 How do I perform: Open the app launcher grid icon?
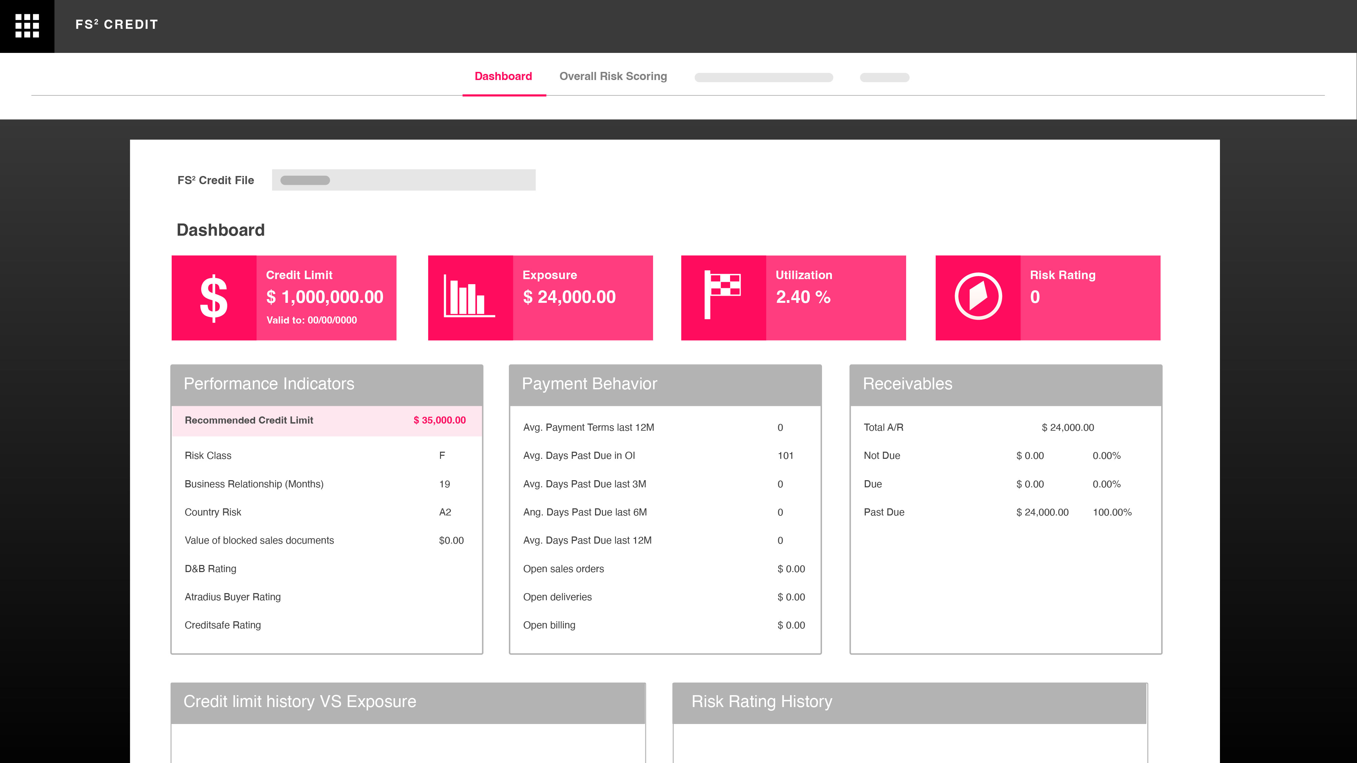tap(27, 26)
